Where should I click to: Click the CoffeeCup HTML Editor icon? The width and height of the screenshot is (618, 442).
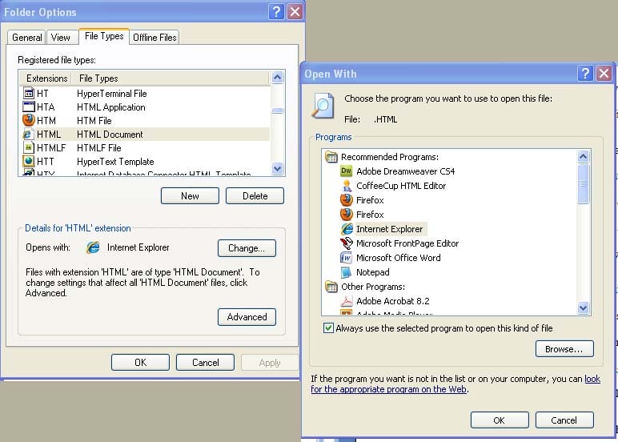coord(347,186)
